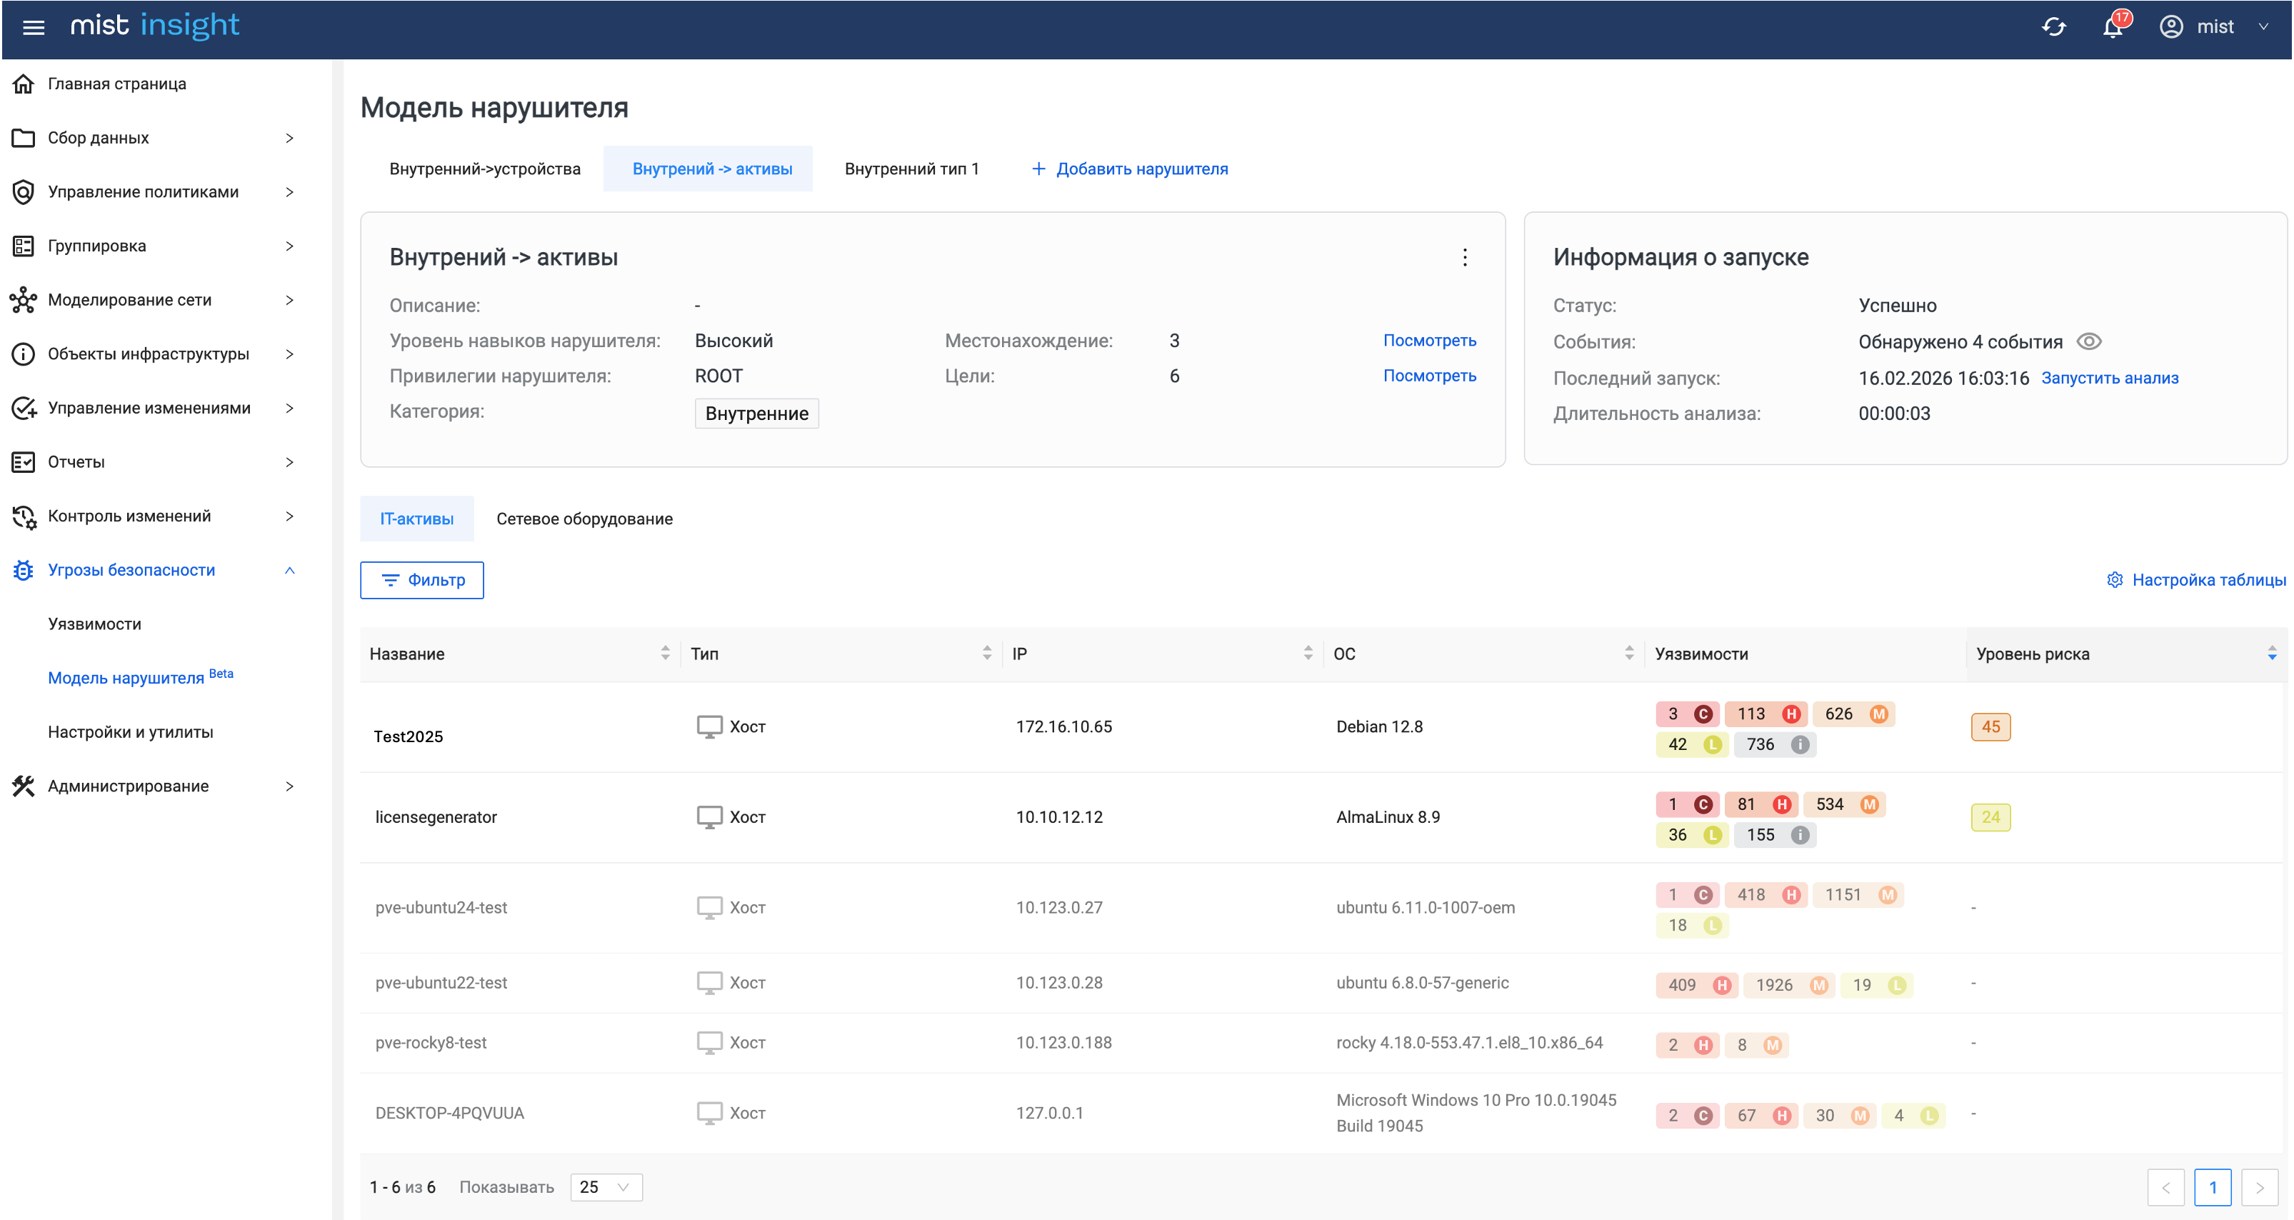Click the refresh sync icon in header
Image resolution: width=2294 pixels, height=1220 pixels.
point(2053,28)
